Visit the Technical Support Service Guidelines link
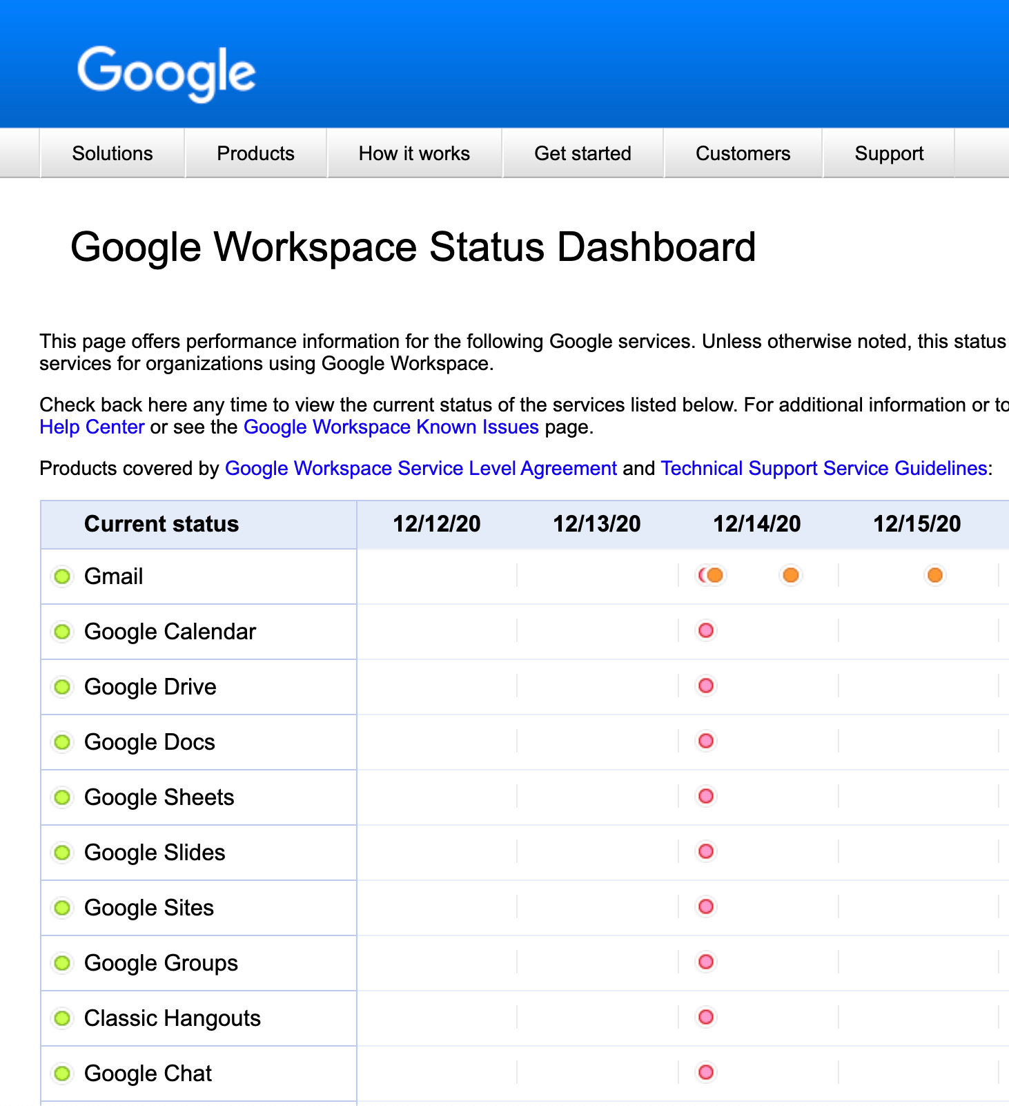The width and height of the screenshot is (1009, 1106). click(824, 469)
